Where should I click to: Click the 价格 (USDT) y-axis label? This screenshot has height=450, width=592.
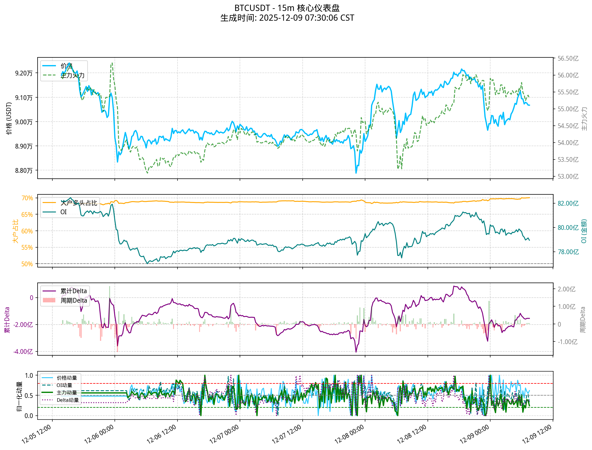[x=9, y=118]
